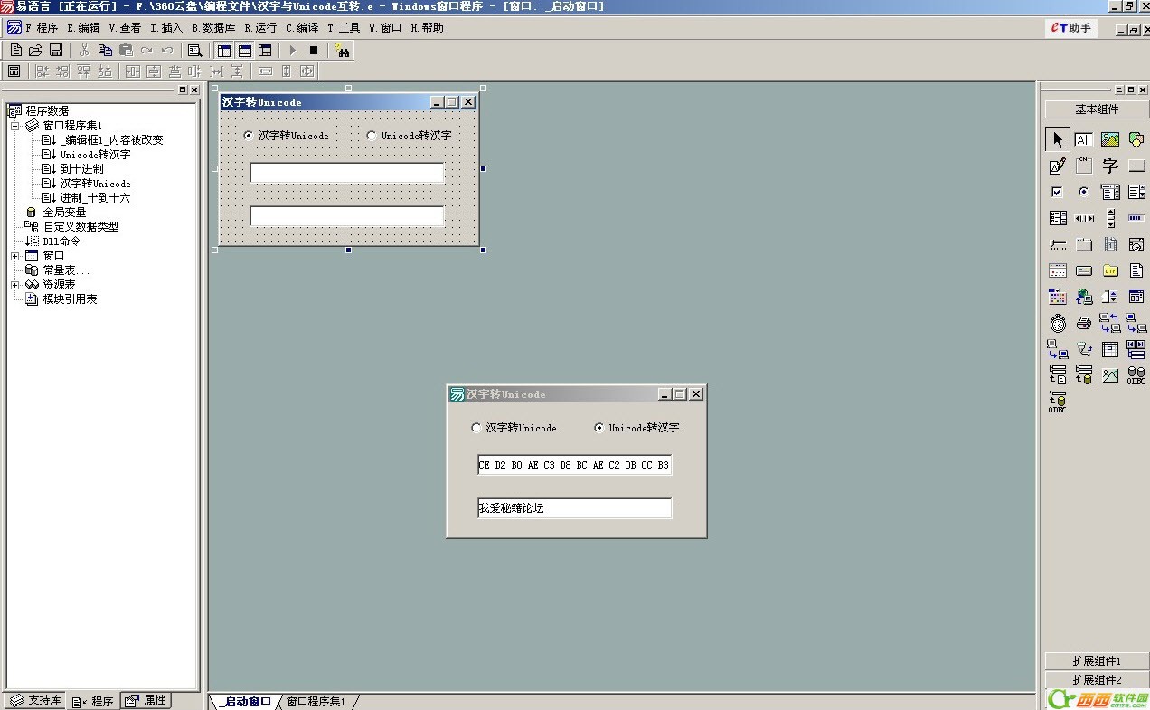Expand the 资源表 tree node
Screen dimensions: 1150x710
pyautogui.click(x=15, y=285)
